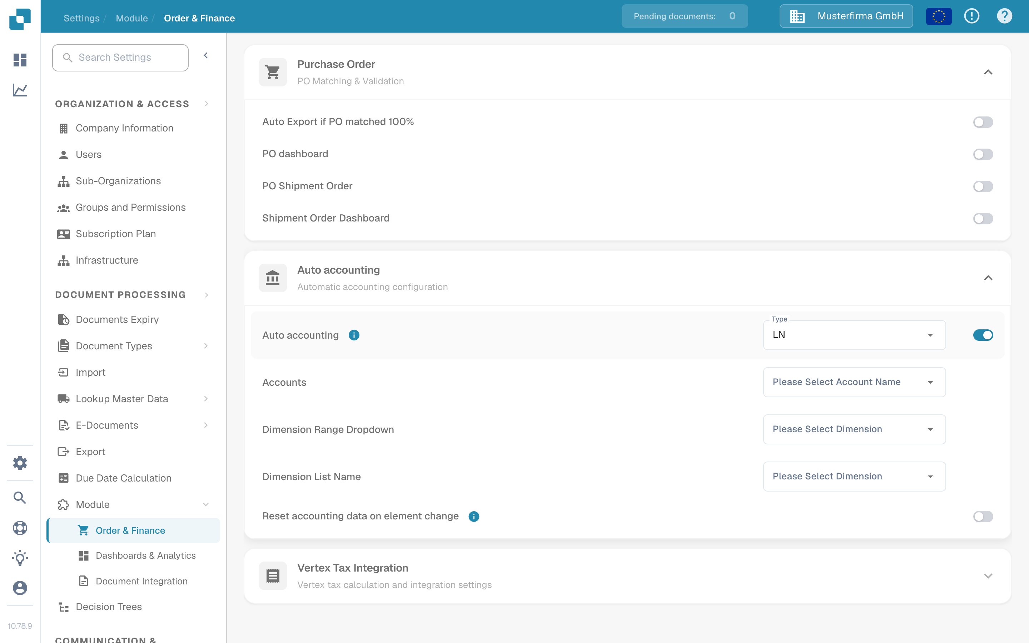Open the dashboard grid icon in left rail

click(x=20, y=60)
